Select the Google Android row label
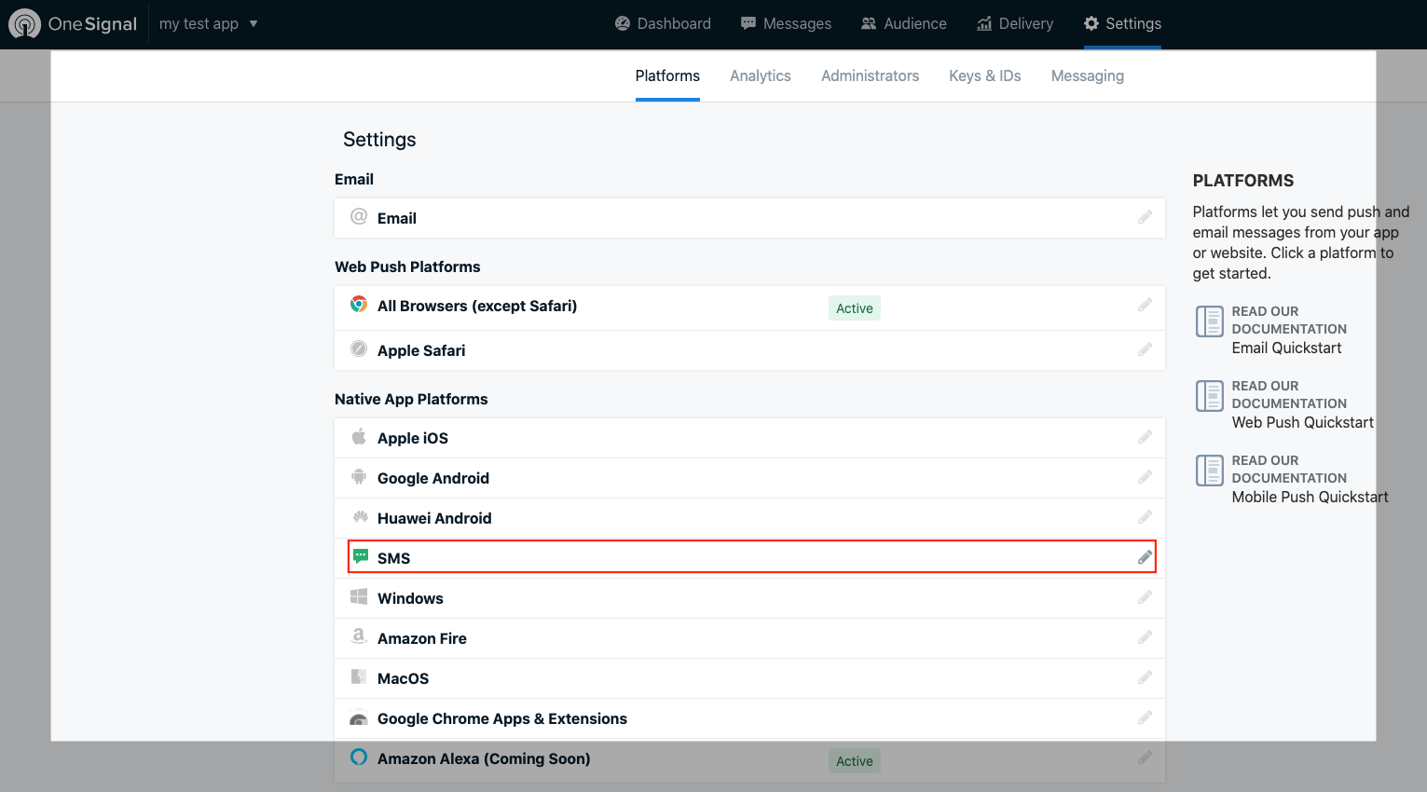The height and width of the screenshot is (792, 1427). click(433, 478)
